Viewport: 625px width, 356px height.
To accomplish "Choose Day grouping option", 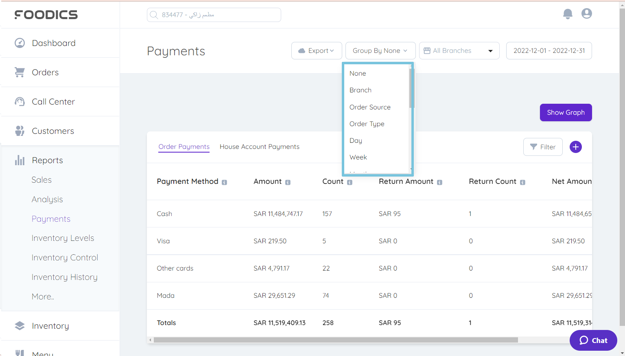I will [355, 140].
